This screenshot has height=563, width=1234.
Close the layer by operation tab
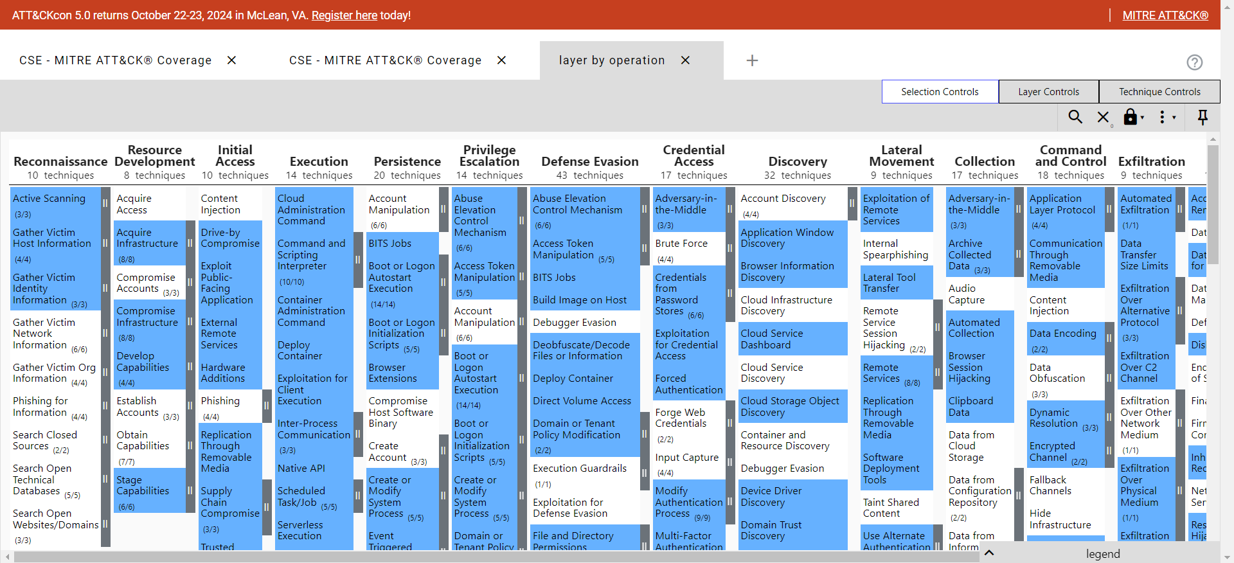686,60
